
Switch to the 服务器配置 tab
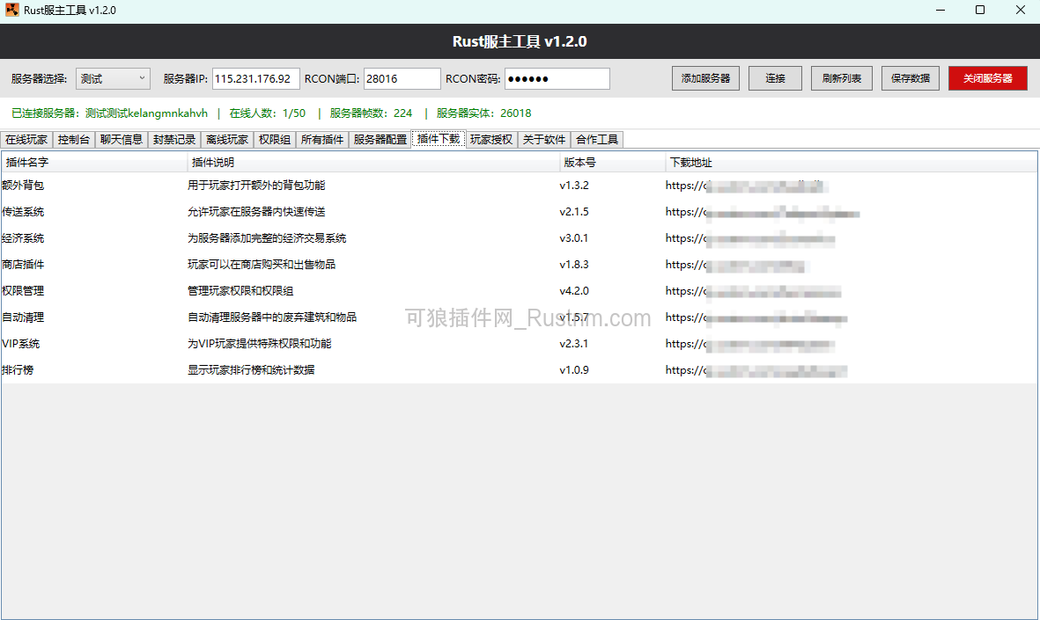(x=379, y=139)
